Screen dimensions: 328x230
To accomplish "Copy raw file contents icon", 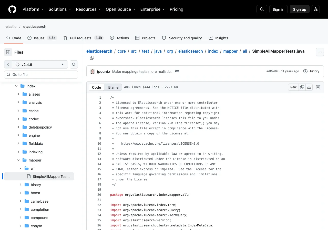I will [x=302, y=87].
